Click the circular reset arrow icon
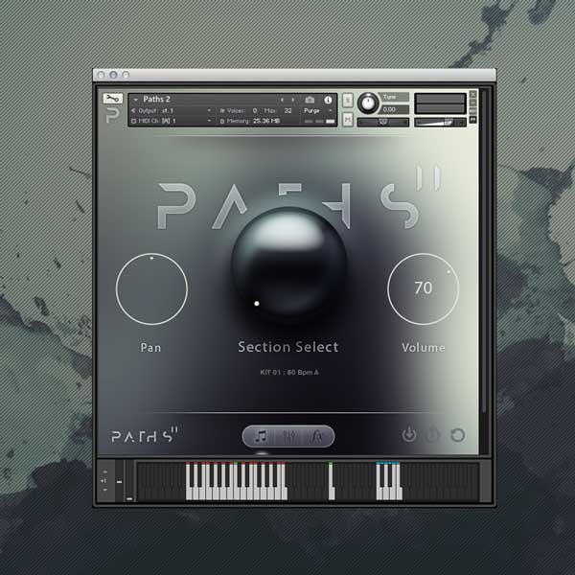The height and width of the screenshot is (575, 575). click(458, 435)
